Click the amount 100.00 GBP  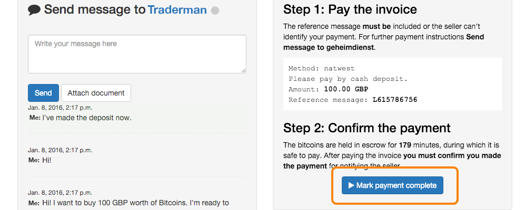click(x=345, y=89)
